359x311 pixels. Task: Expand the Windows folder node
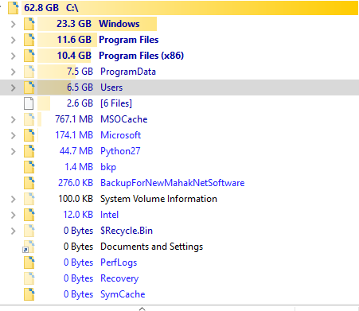tap(13, 24)
